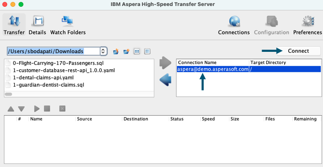The width and height of the screenshot is (323, 167).
Task: Click the Target Directory cell "/"
Action: [285, 69]
